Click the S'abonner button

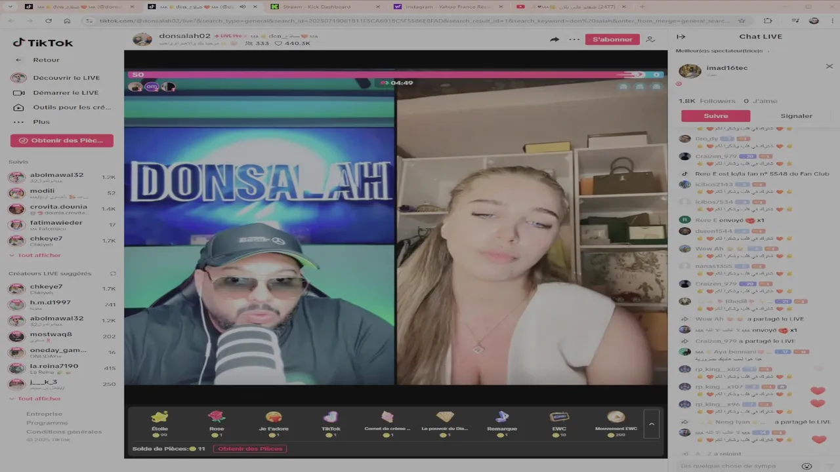tap(612, 39)
